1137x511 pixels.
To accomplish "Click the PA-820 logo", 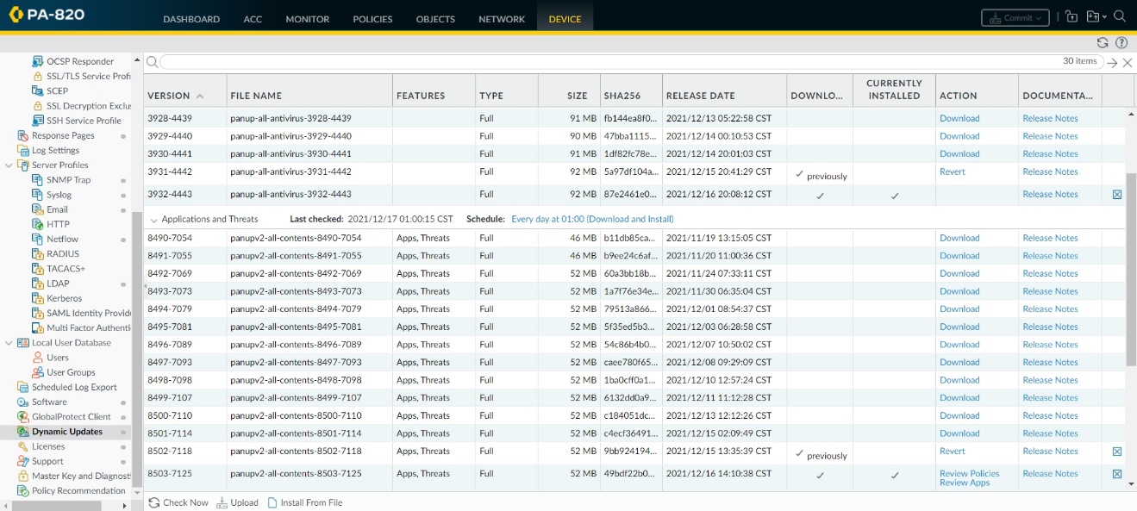I will click(48, 16).
